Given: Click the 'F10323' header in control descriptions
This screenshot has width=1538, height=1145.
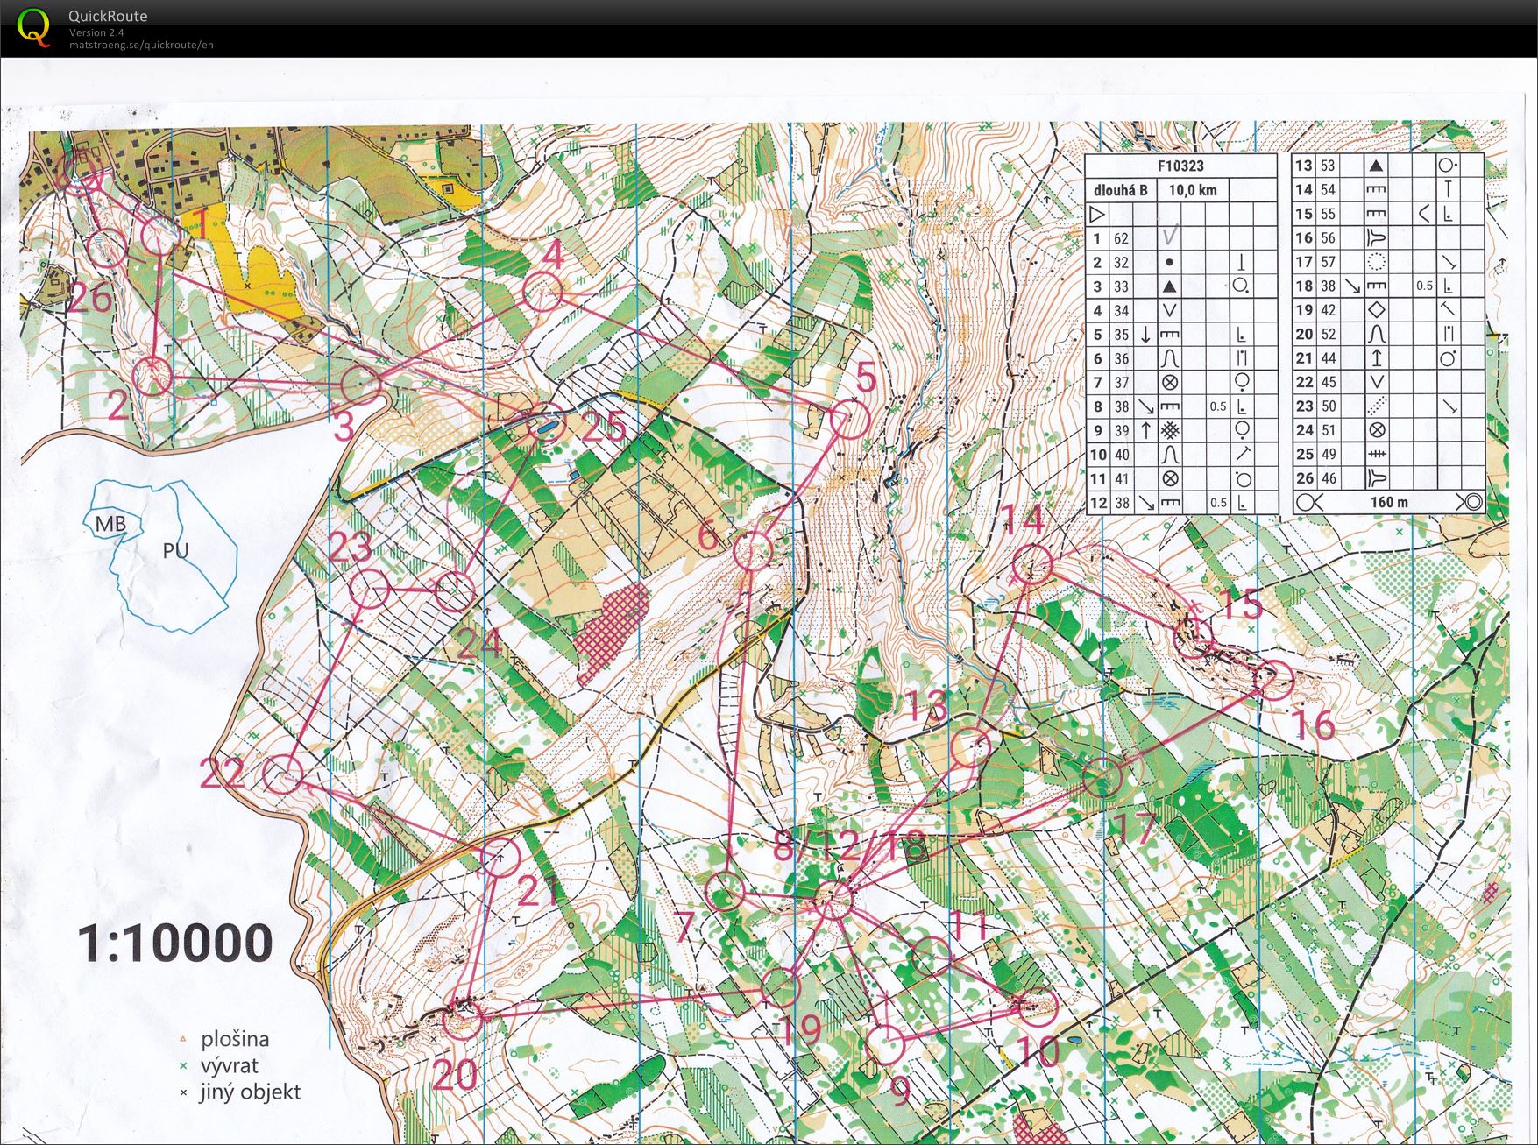Looking at the screenshot, I should 1180,166.
